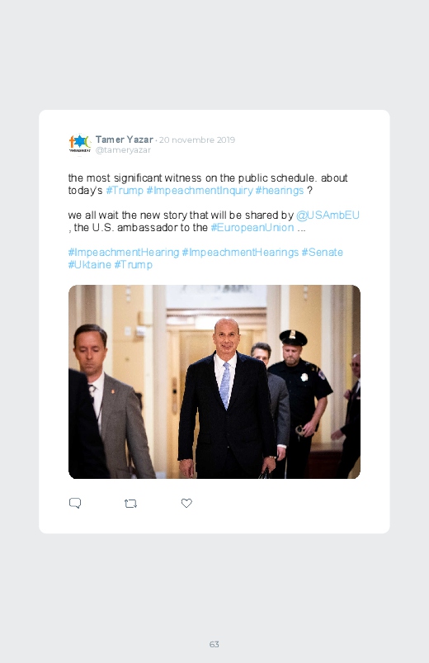Image resolution: width=429 pixels, height=663 pixels.
Task: Visit the @USAmbEU mention
Action: 328,215
